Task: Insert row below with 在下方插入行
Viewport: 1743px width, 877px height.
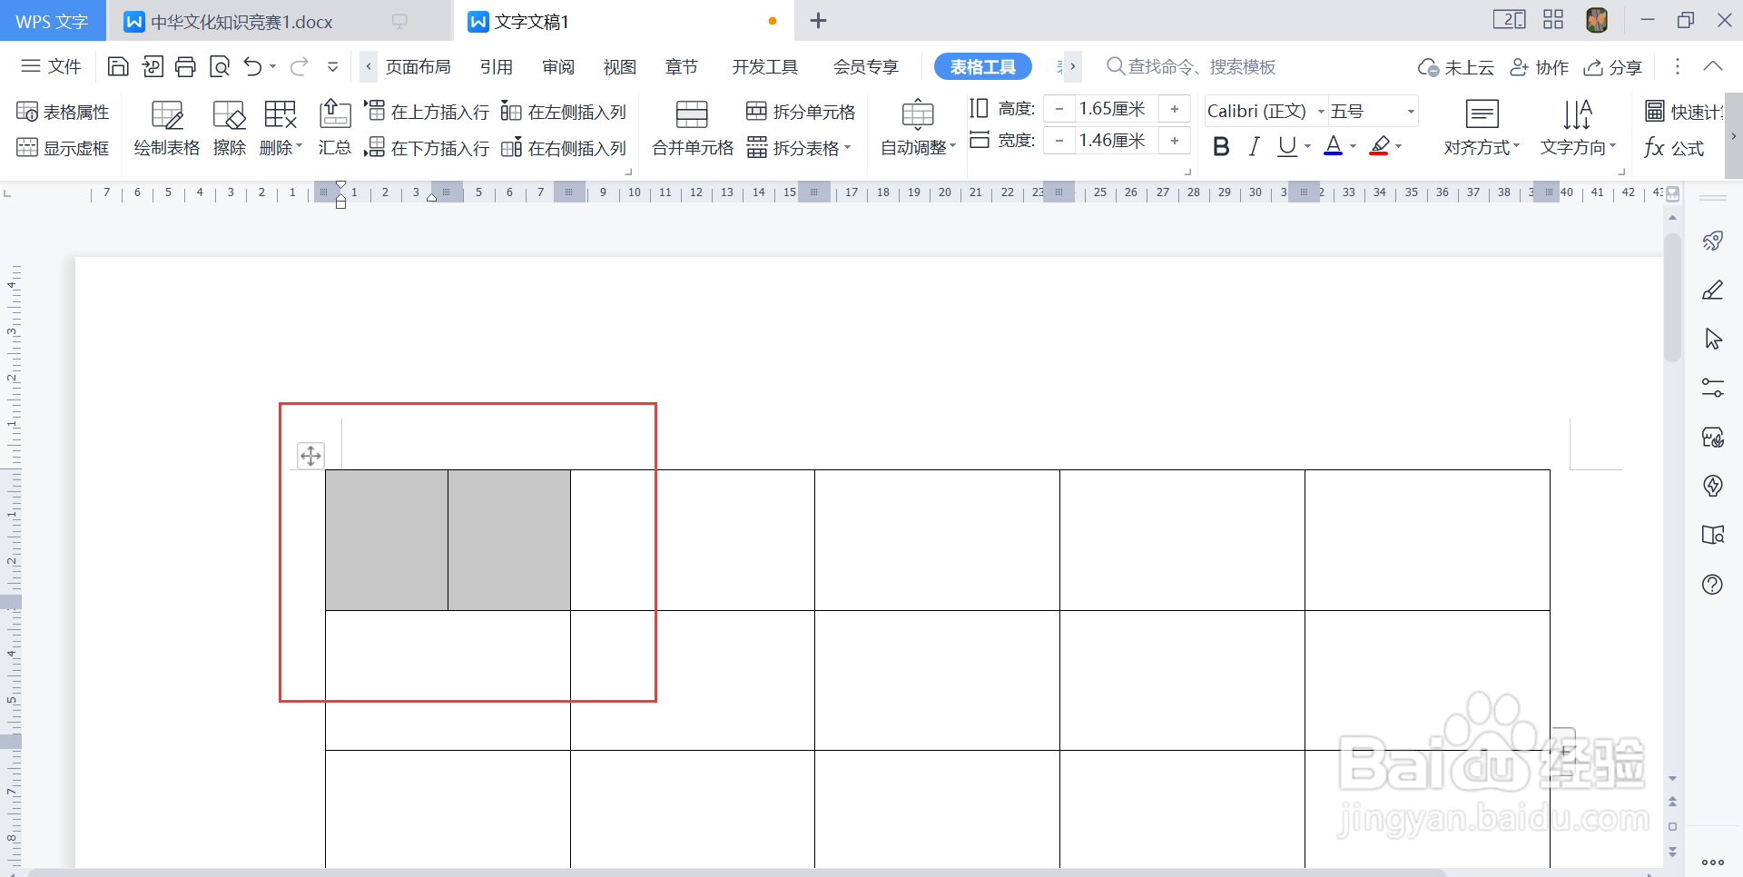Action: pos(427,148)
